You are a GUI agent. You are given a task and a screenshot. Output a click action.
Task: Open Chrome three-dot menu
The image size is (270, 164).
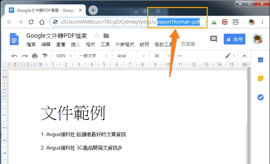(x=262, y=22)
